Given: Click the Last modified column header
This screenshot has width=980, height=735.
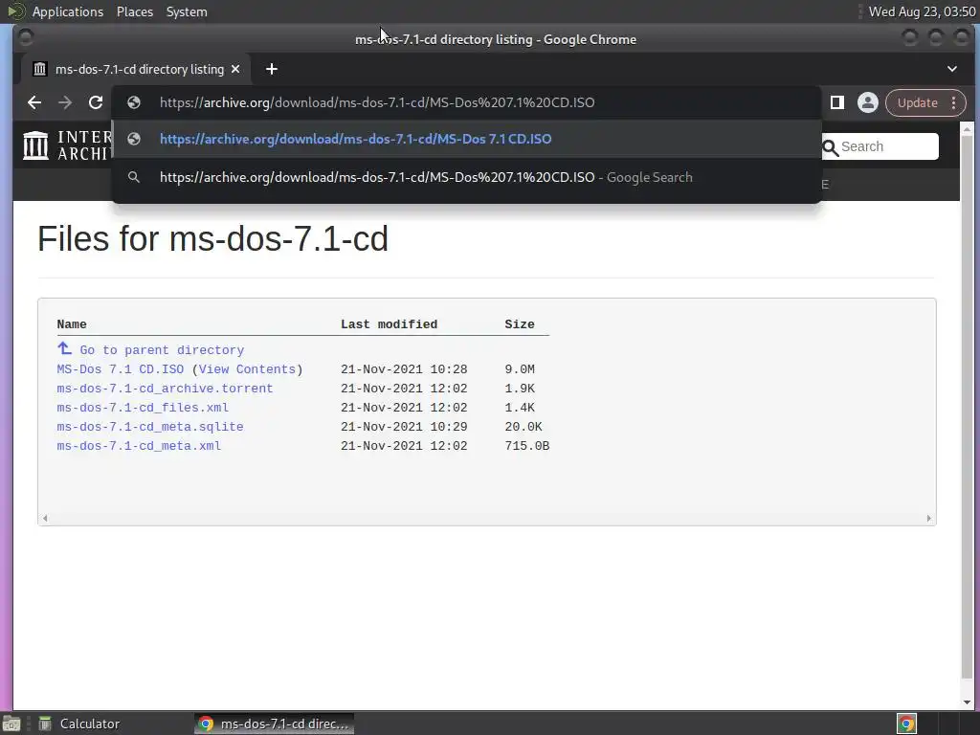Looking at the screenshot, I should click(389, 324).
